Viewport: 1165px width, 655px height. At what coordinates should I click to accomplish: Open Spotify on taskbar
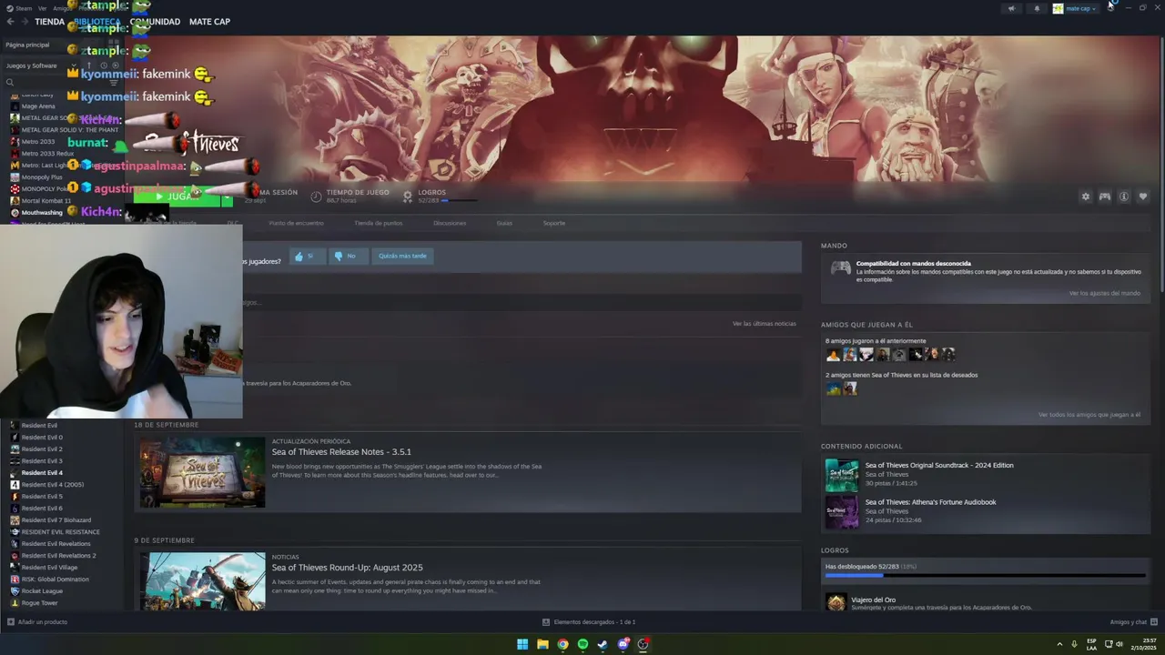(x=582, y=644)
